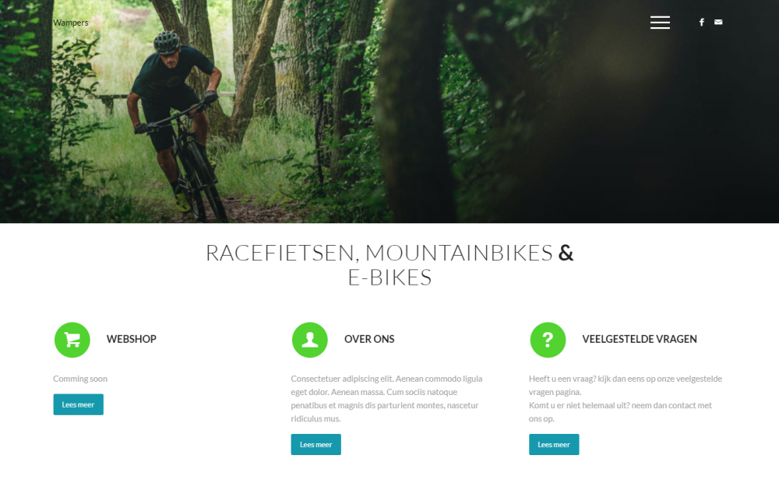Click the Consectetuer adipiscing paragraph text

point(386,398)
